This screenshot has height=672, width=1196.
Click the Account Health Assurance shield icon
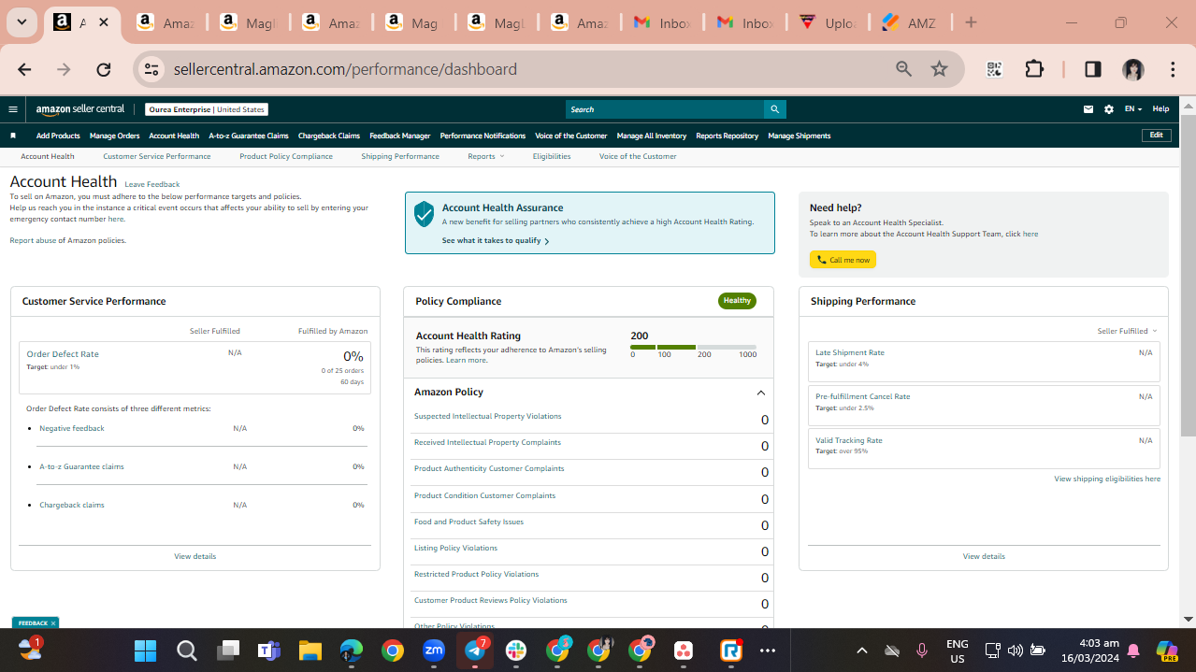point(425,214)
